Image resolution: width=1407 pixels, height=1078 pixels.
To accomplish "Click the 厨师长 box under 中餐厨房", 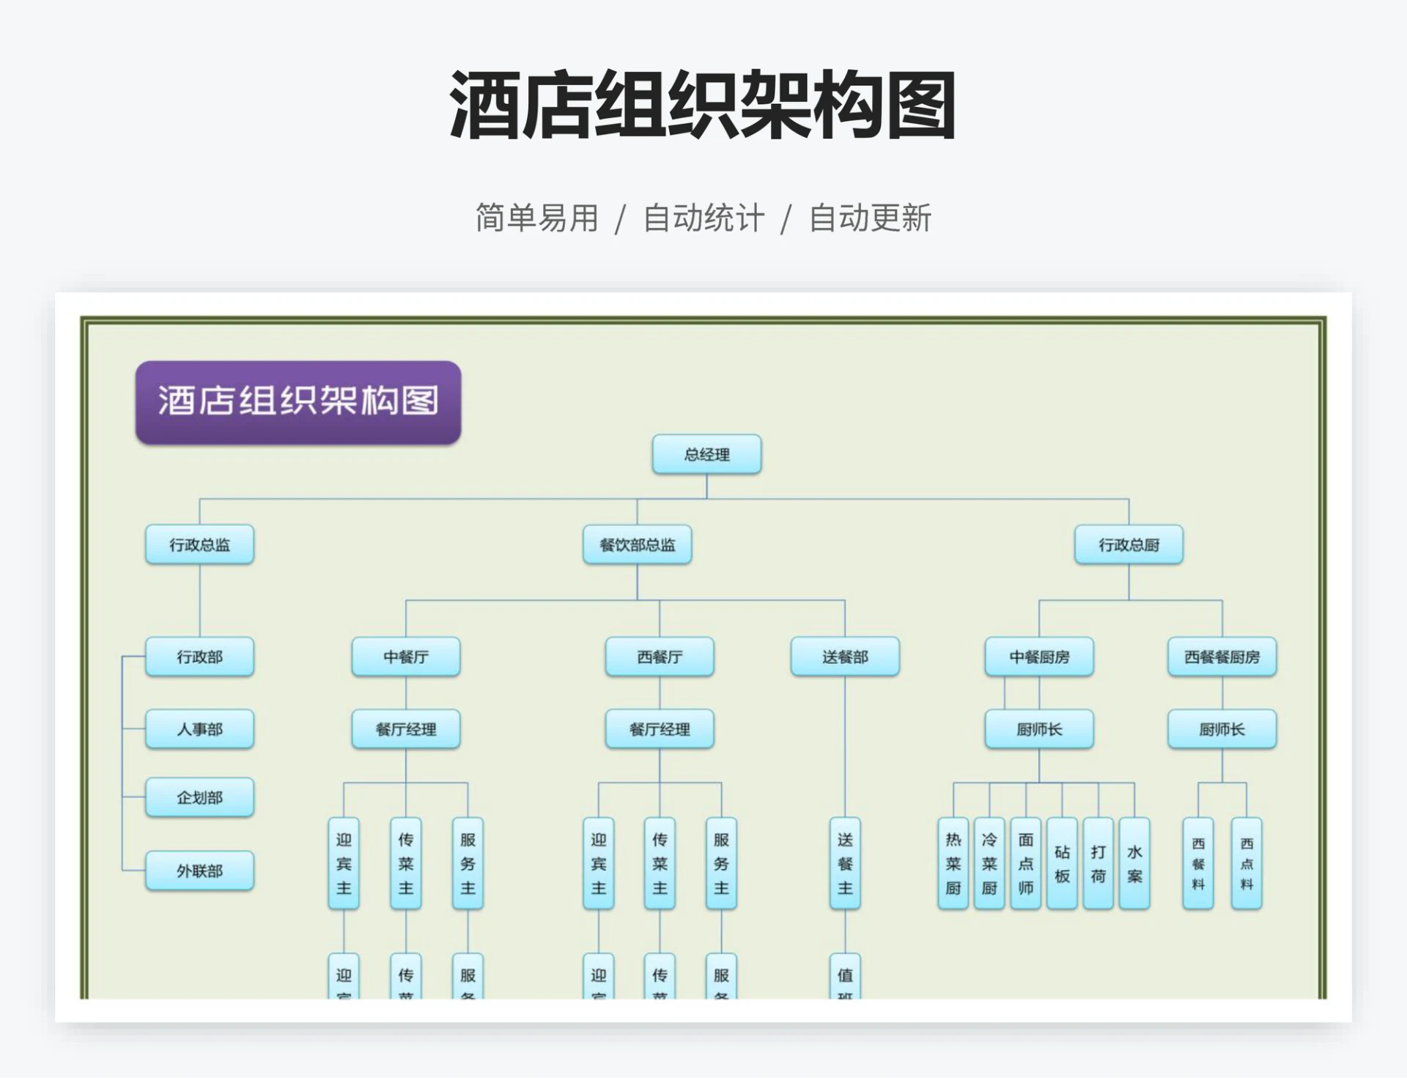I will point(1038,729).
